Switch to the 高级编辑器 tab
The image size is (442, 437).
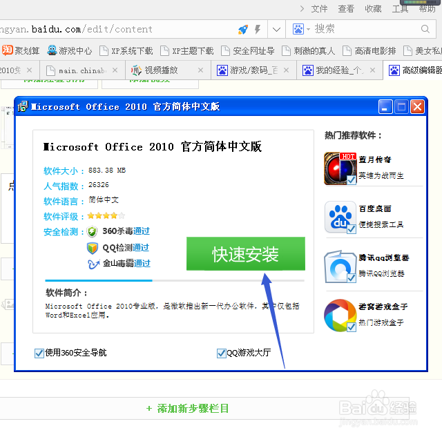click(x=414, y=70)
